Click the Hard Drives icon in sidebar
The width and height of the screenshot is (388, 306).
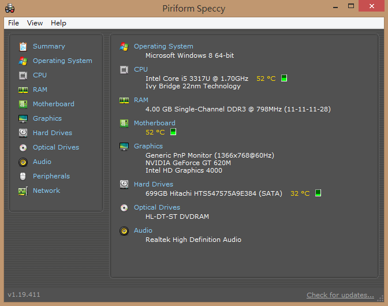(23, 133)
